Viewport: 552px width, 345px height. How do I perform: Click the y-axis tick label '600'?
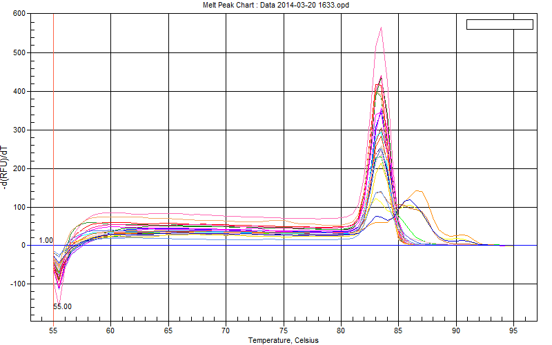coord(19,13)
